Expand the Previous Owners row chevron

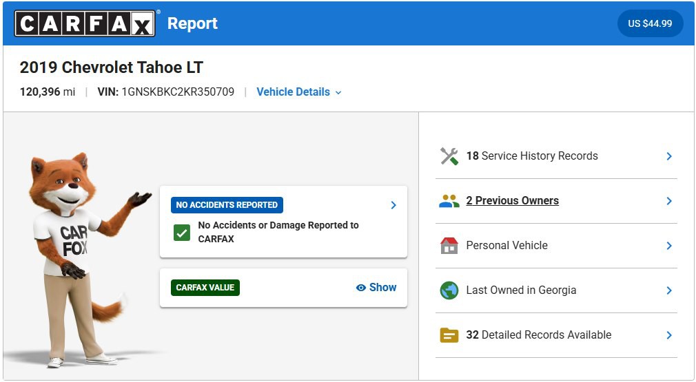(669, 201)
